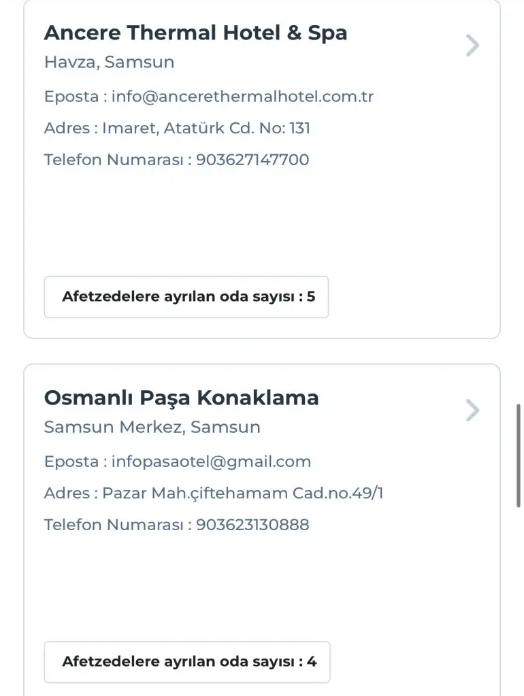Select the Imaret, Atatürk Cd. No: 131 address
Screen dimensions: 524x696
tap(206, 128)
